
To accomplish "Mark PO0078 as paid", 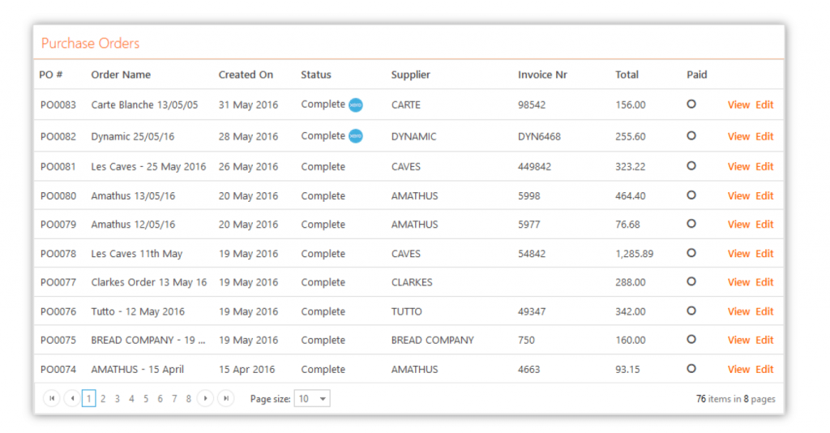I will [691, 253].
